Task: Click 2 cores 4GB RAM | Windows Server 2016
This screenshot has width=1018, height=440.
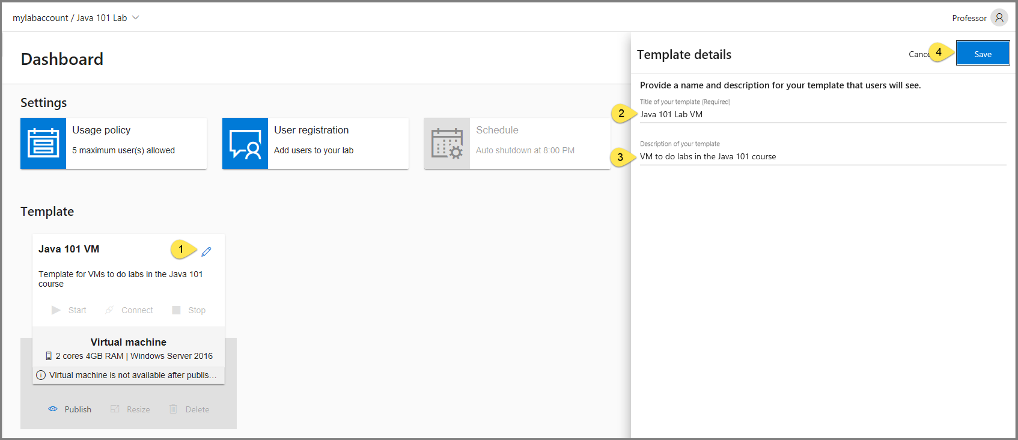Action: pos(134,356)
